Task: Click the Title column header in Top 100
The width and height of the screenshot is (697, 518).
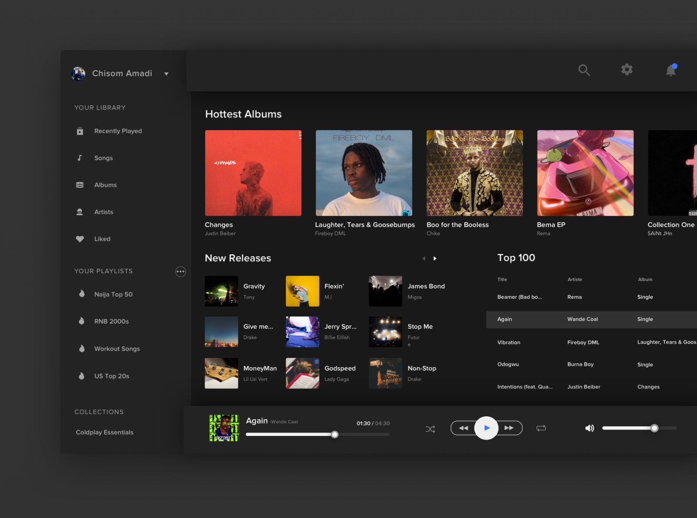Action: point(502,280)
